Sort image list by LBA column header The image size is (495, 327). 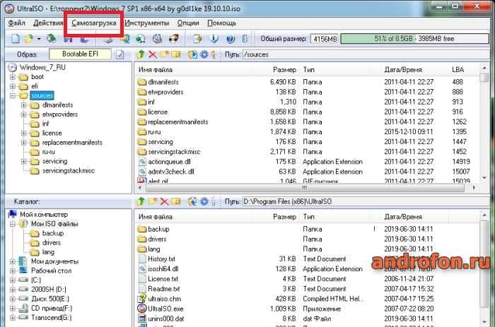(x=458, y=70)
